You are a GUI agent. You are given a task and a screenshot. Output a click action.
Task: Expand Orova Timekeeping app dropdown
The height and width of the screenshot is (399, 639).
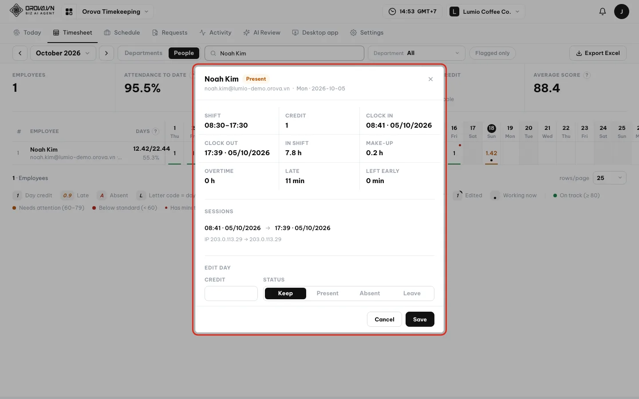tap(115, 12)
